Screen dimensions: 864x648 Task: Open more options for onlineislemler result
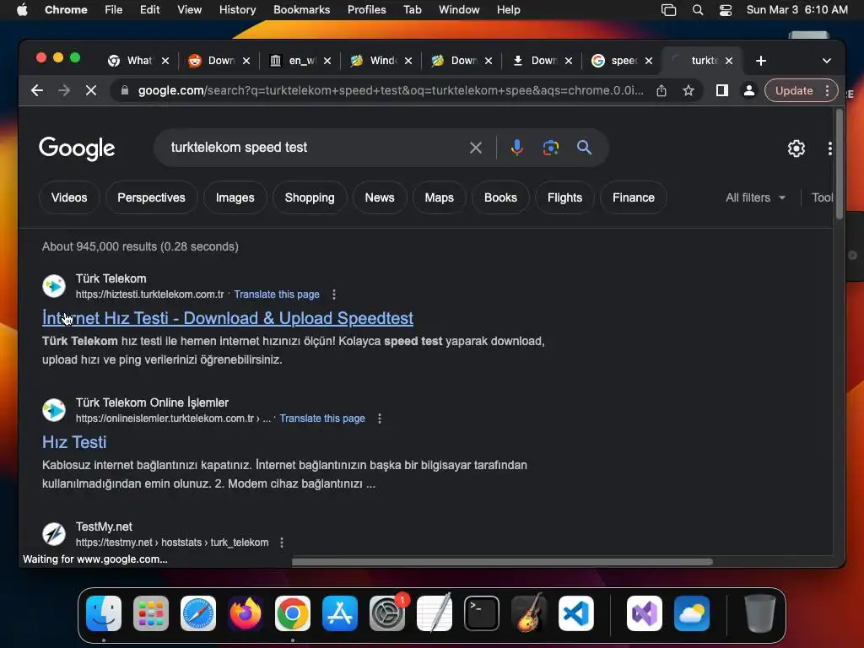click(x=380, y=418)
